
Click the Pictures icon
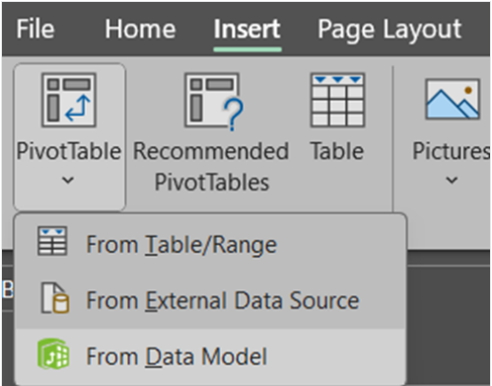(x=453, y=99)
